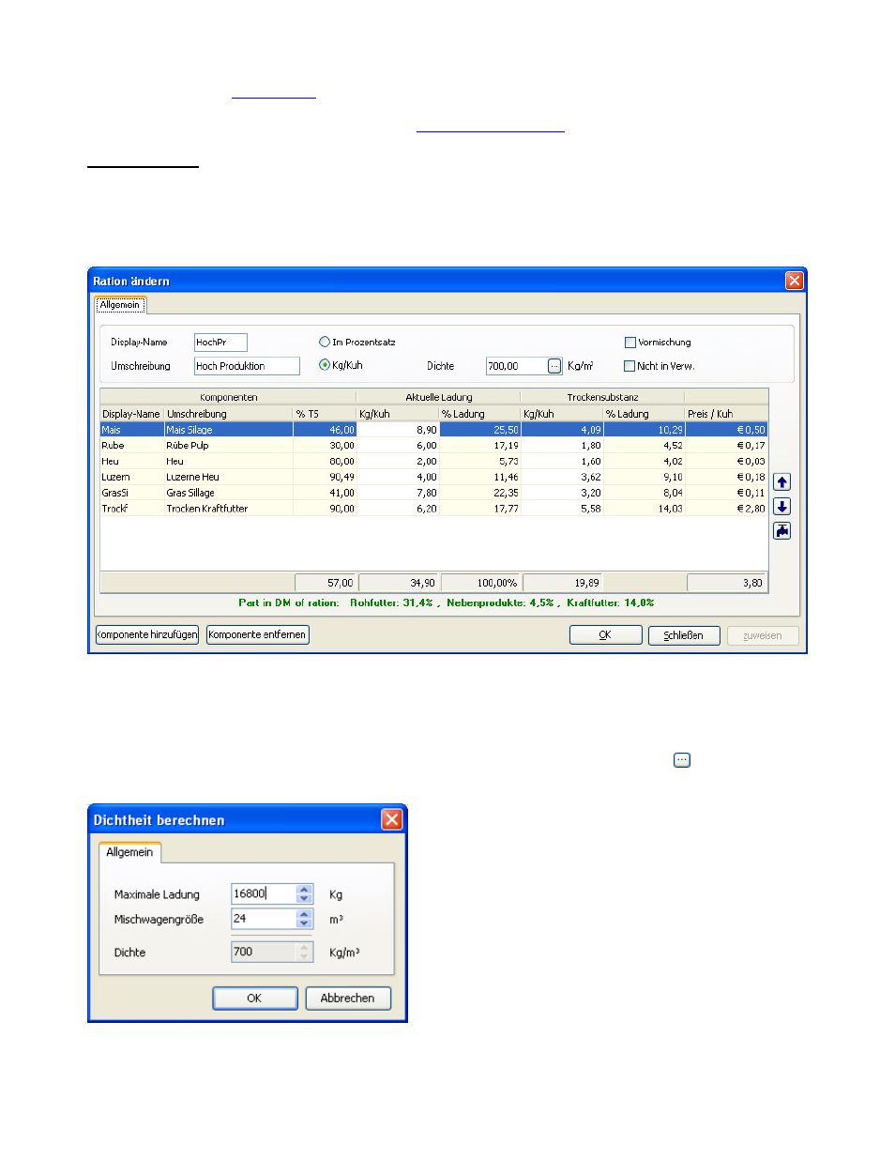This screenshot has height=1159, width=895.
Task: Close the Dichtheit berechnen dialog
Action: tap(392, 819)
